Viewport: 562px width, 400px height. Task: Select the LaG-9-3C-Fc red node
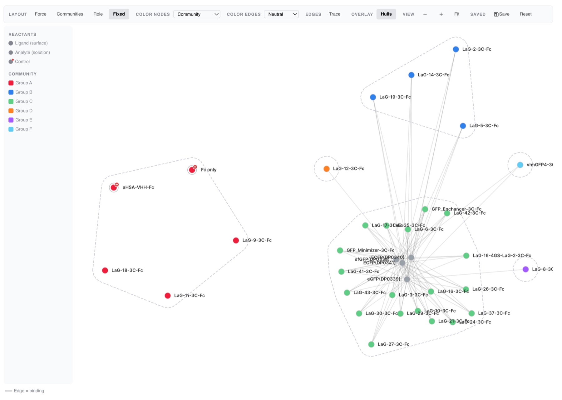tap(236, 240)
